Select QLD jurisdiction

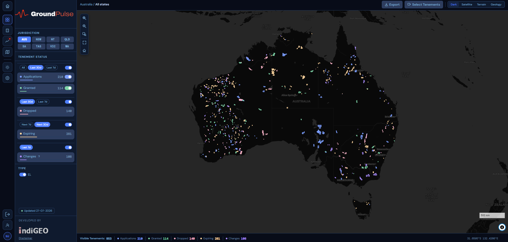coord(67,39)
